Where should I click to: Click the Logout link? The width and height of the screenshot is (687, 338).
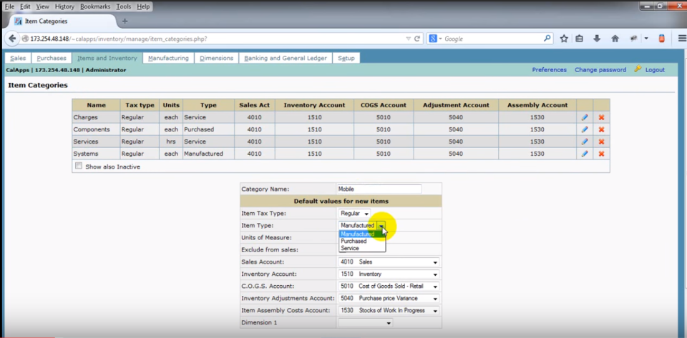[654, 70]
